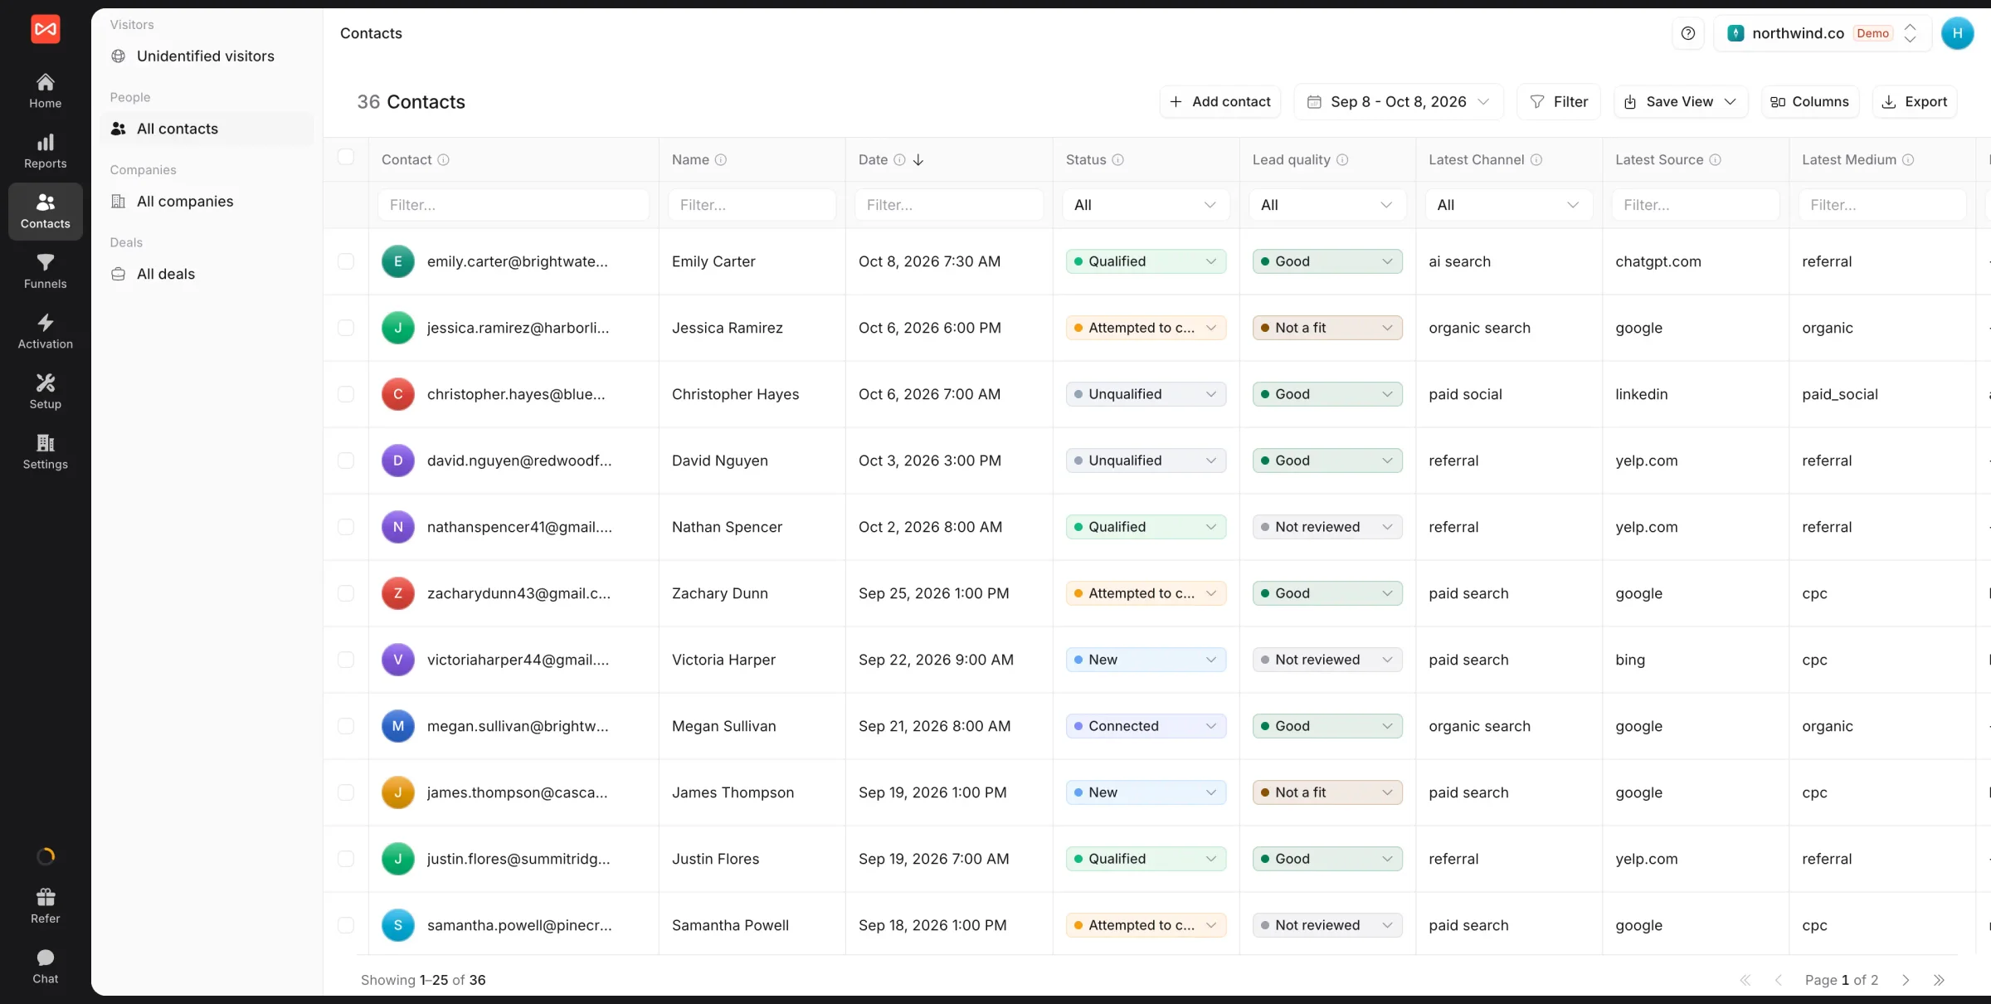1991x1004 pixels.
Task: Click info icon beside Latest Channel header
Action: point(1536,159)
